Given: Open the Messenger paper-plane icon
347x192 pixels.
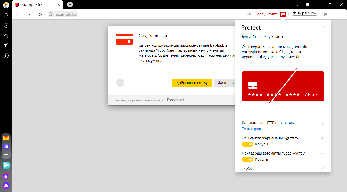Looking at the screenshot, I should coord(6,165).
